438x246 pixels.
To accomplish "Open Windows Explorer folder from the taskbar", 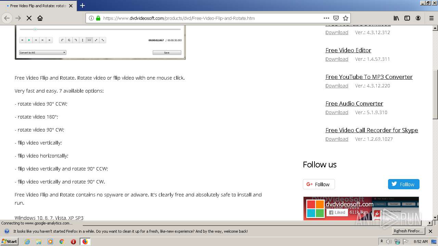I will click(x=39, y=242).
